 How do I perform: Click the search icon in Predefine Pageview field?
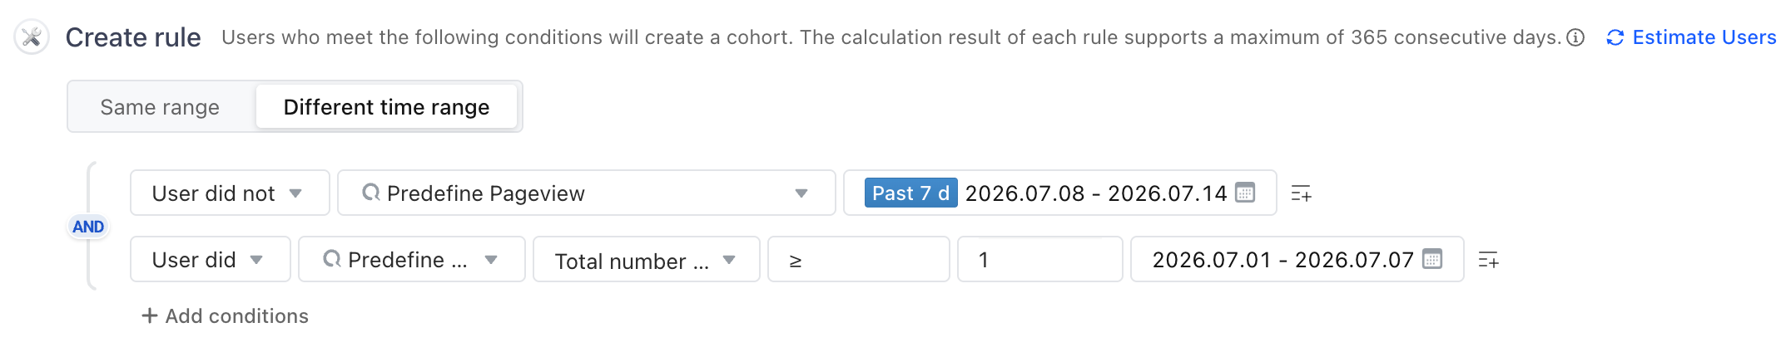371,193
